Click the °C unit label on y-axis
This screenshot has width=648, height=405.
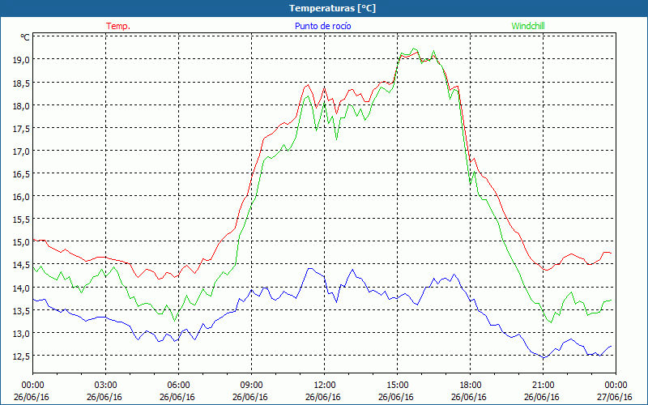[25, 37]
